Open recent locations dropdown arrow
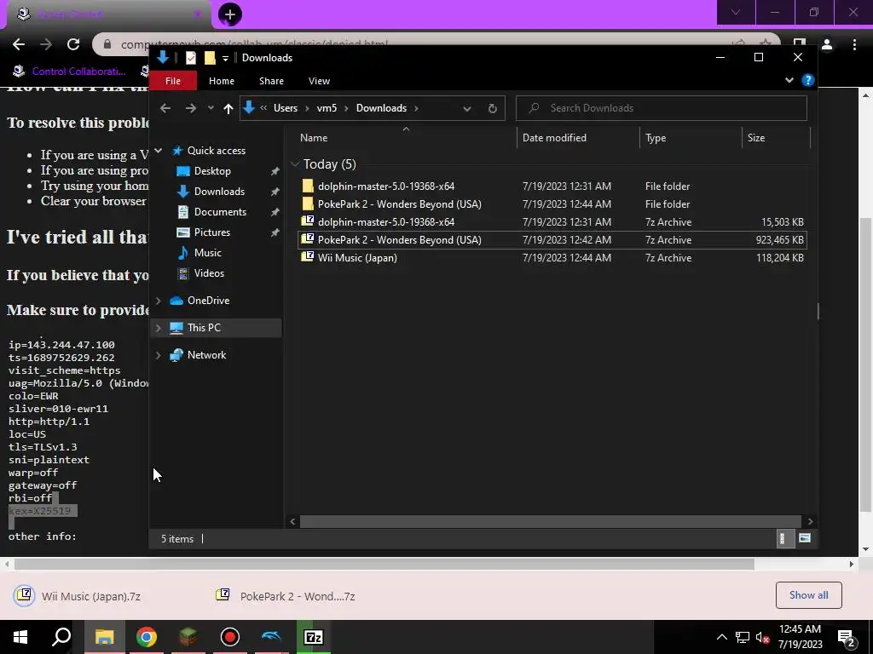 [211, 108]
